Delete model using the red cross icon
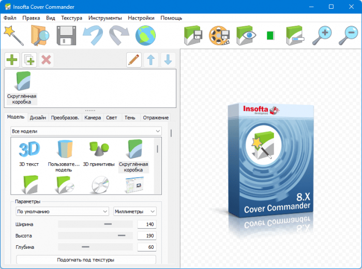The width and height of the screenshot is (362, 269). click(46, 60)
